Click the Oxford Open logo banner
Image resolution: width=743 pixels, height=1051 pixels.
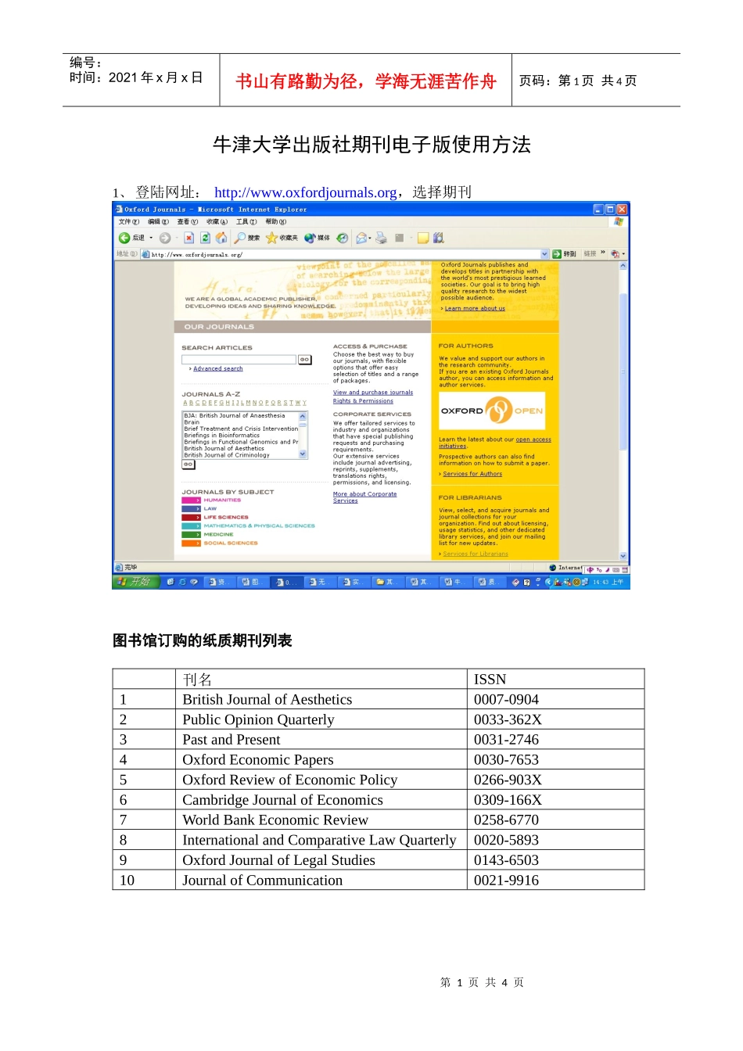click(492, 411)
